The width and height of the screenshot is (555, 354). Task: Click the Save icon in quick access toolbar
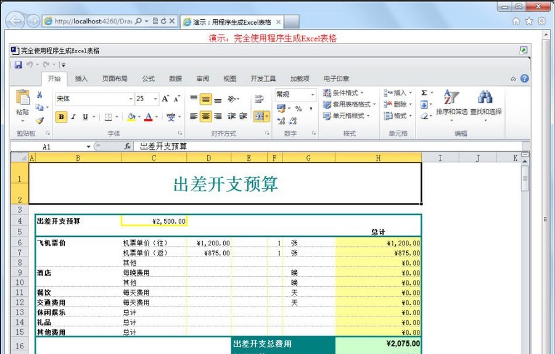pos(18,65)
